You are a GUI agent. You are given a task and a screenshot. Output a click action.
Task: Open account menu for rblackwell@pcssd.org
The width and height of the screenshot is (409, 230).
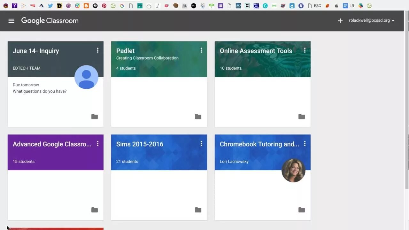(x=372, y=20)
